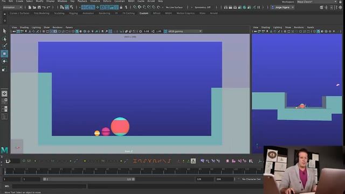Open the Playback menu
Viewport: 345px width, 194px height.
point(82,1)
